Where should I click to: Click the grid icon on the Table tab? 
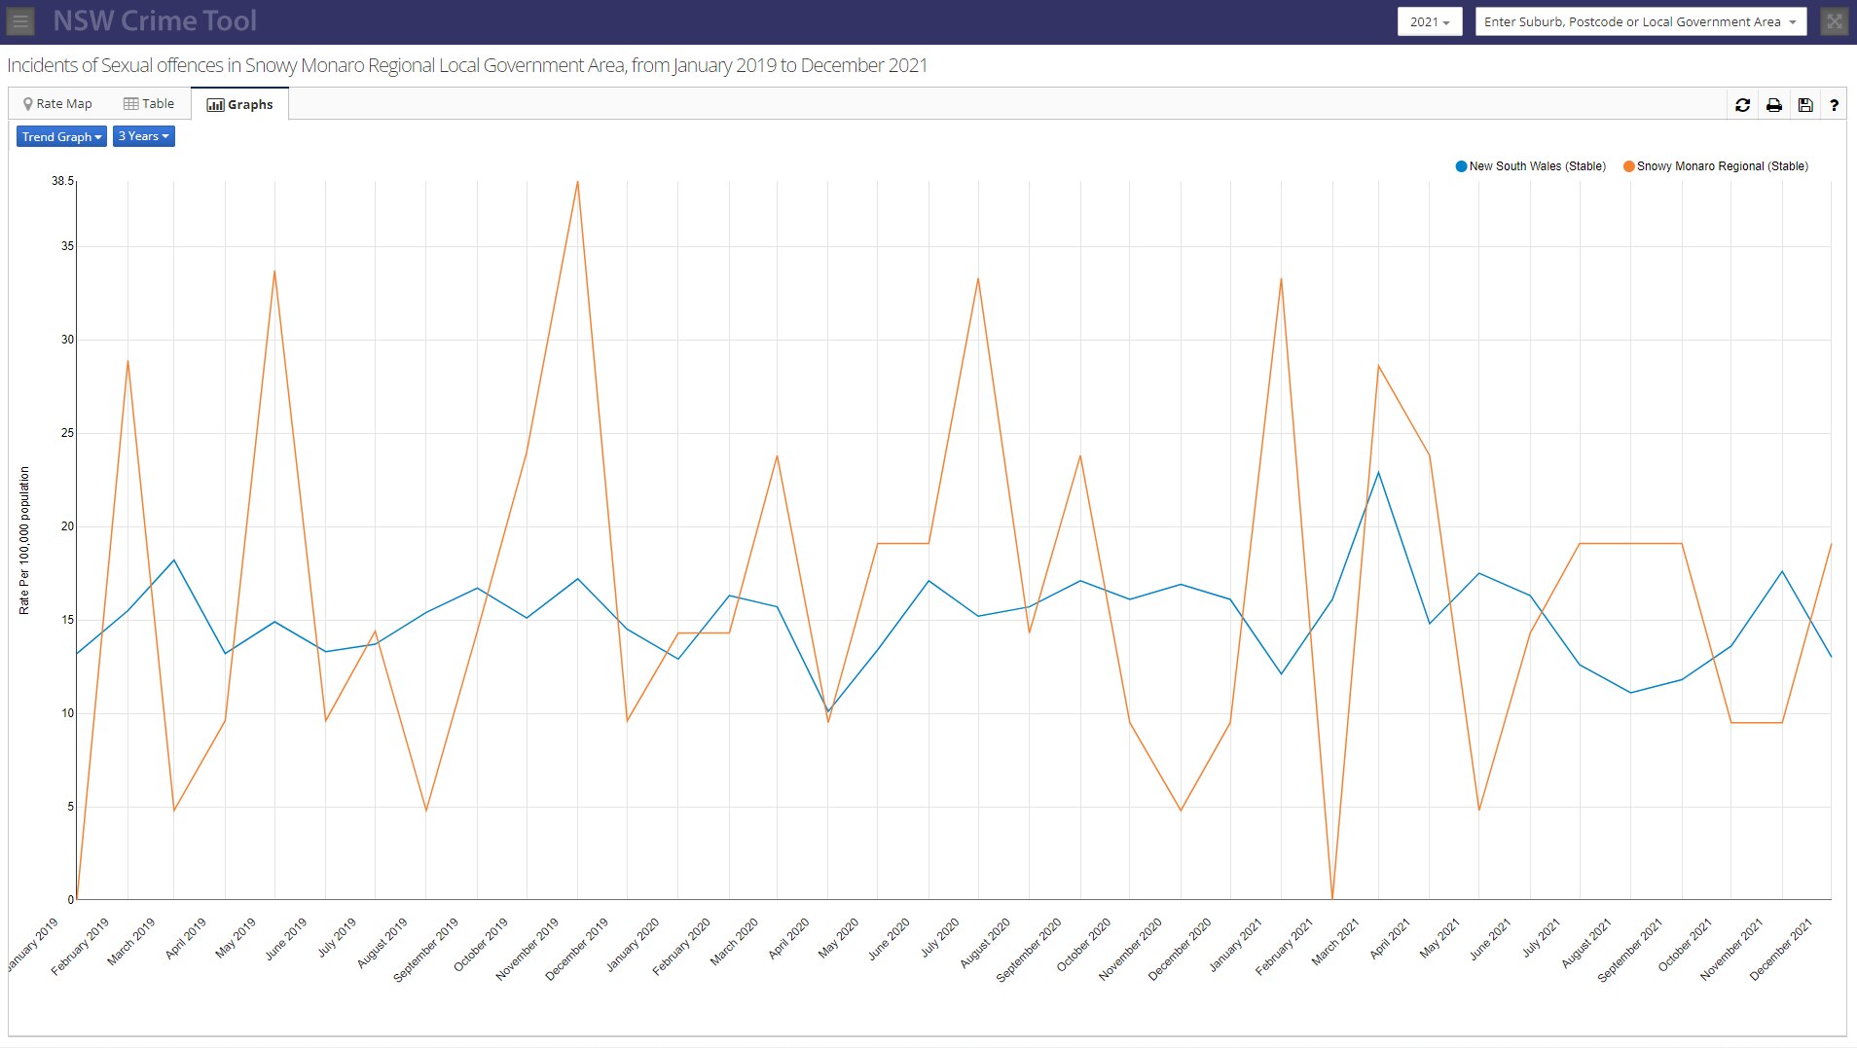[x=129, y=102]
